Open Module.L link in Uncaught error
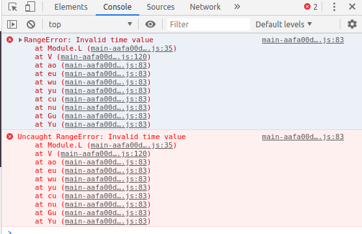Image resolution: width=362 pixels, height=234 pixels. click(x=132, y=145)
